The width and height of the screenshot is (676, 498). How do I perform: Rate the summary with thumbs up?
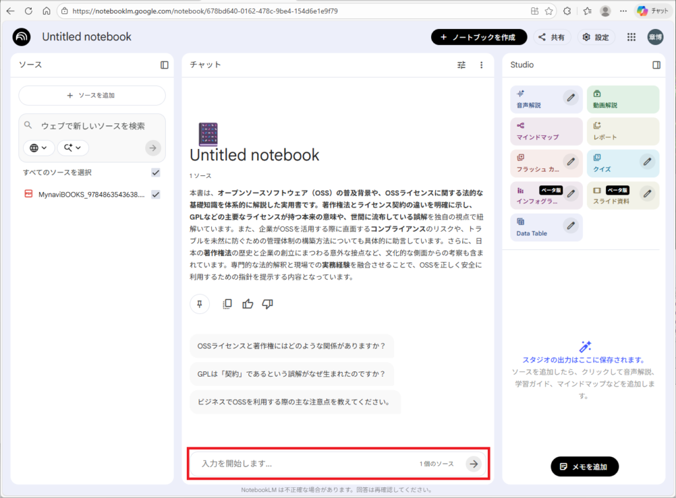click(x=248, y=304)
